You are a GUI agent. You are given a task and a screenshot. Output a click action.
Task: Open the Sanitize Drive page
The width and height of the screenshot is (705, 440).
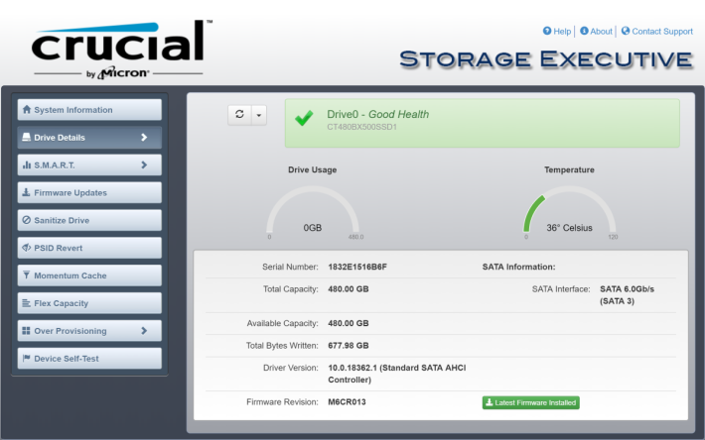click(89, 220)
